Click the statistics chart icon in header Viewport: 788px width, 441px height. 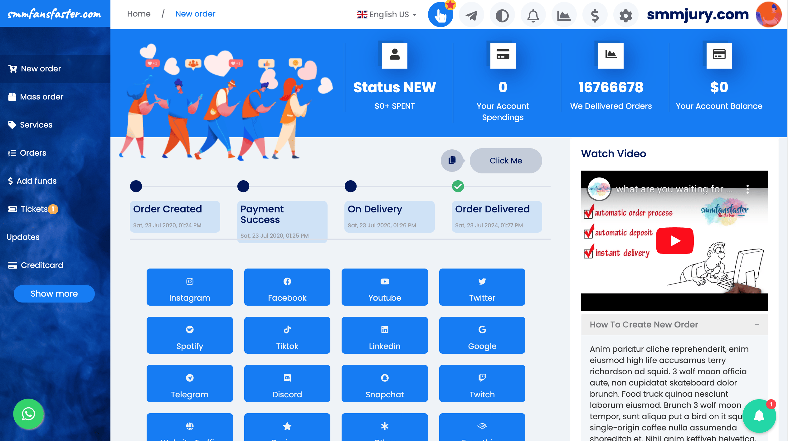point(564,15)
